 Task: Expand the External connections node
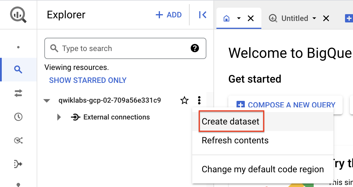pos(59,117)
